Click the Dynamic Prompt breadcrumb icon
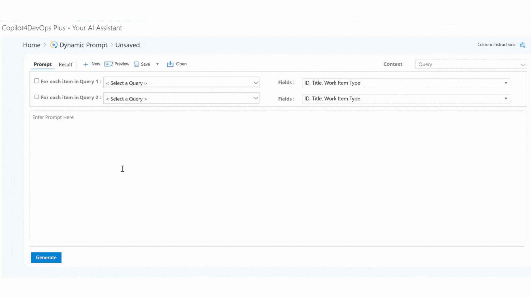 tap(54, 45)
